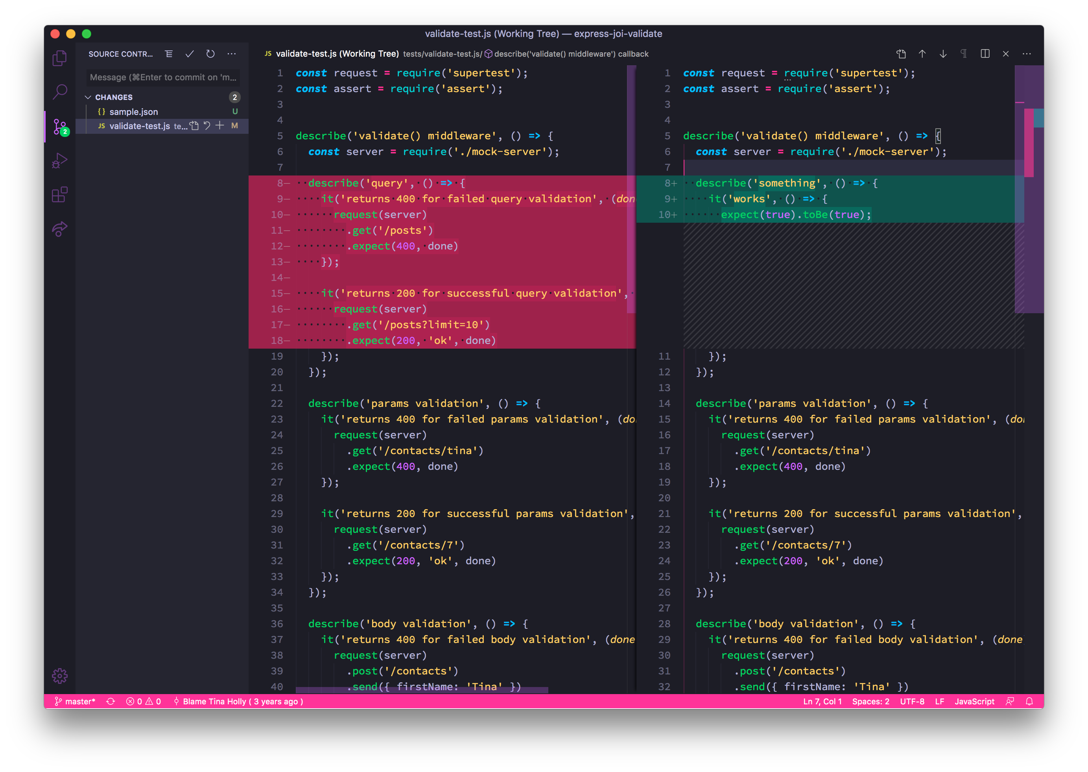This screenshot has height=772, width=1088.
Task: Go to the next change arrow
Action: click(x=943, y=54)
